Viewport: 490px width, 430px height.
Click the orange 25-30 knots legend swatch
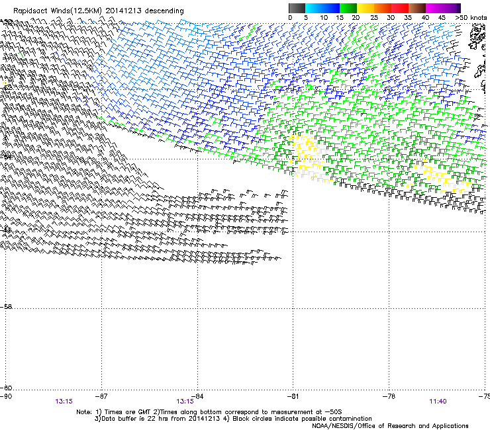click(x=383, y=8)
